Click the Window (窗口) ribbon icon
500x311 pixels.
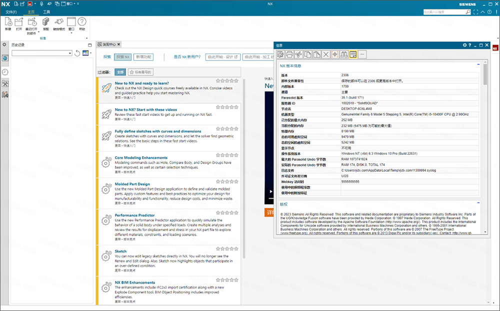click(71, 21)
